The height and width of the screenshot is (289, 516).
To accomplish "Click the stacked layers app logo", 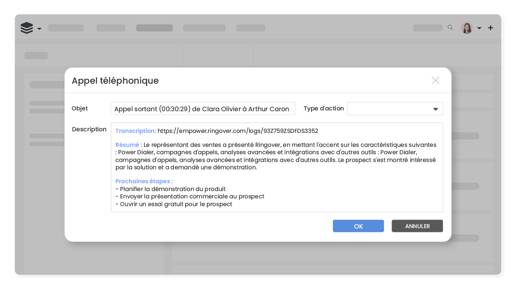I will point(27,28).
